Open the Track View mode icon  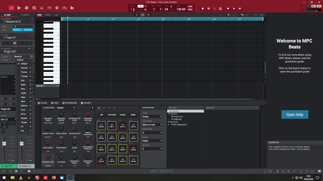(19, 8)
